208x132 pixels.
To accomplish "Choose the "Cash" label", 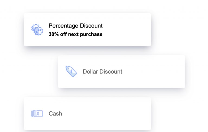I will [55, 114].
